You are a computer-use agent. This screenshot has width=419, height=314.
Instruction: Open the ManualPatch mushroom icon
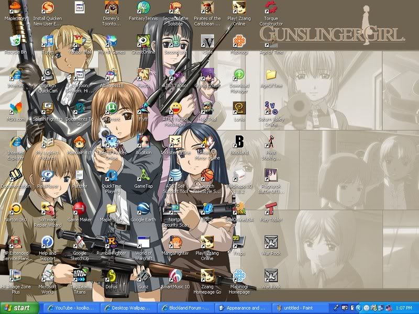pyautogui.click(x=80, y=141)
